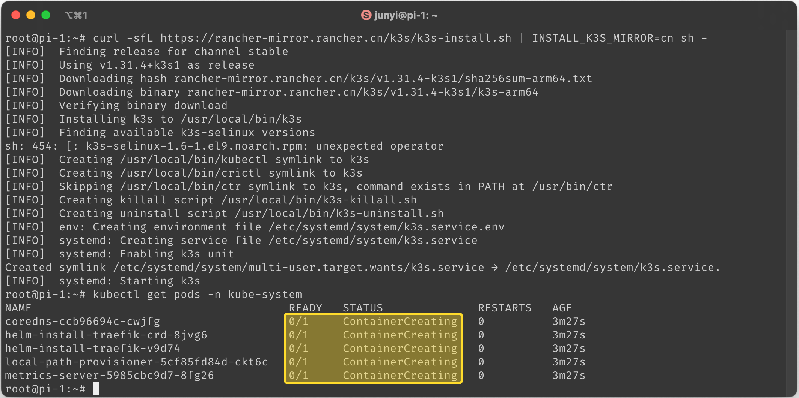Click ContainerCreating status of metrics-server

(x=400, y=376)
